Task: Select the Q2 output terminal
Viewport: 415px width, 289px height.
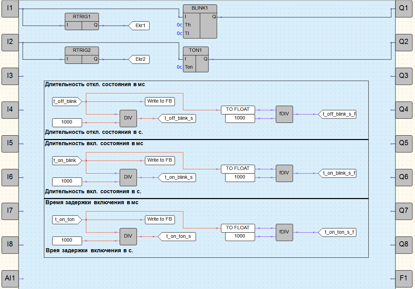Action: [x=404, y=42]
